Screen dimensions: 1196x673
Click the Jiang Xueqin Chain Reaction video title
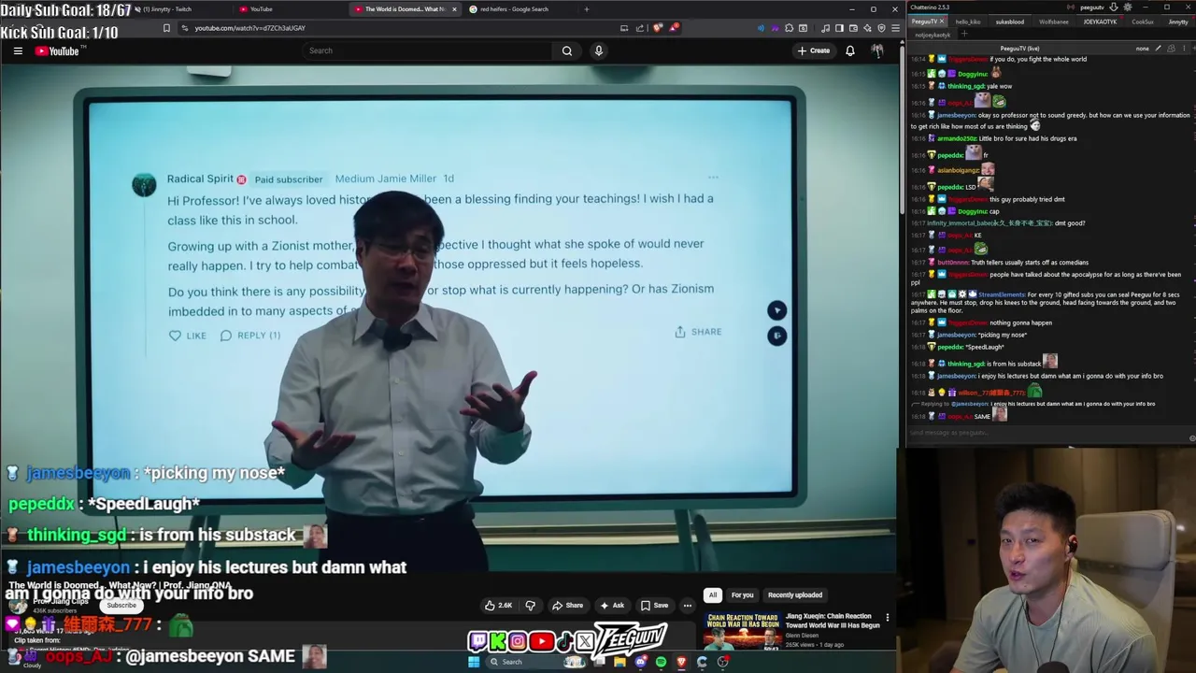[x=833, y=621]
